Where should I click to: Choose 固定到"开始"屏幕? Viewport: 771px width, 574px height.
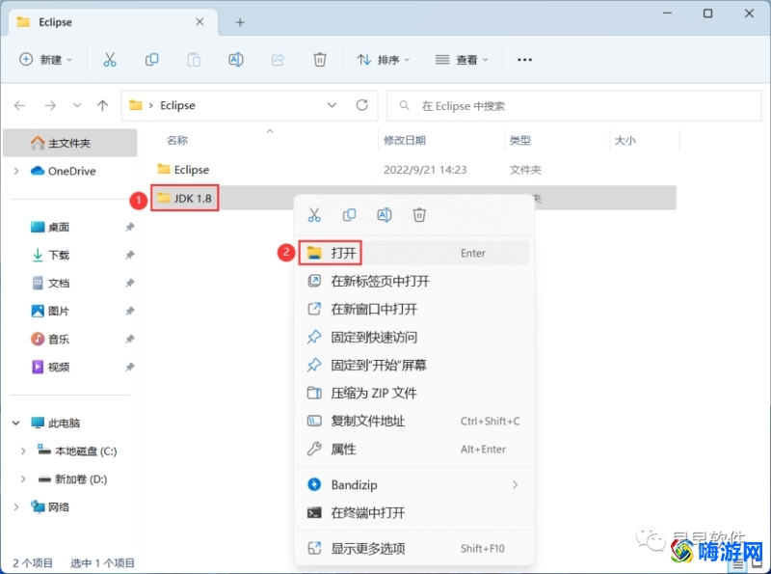(x=413, y=366)
